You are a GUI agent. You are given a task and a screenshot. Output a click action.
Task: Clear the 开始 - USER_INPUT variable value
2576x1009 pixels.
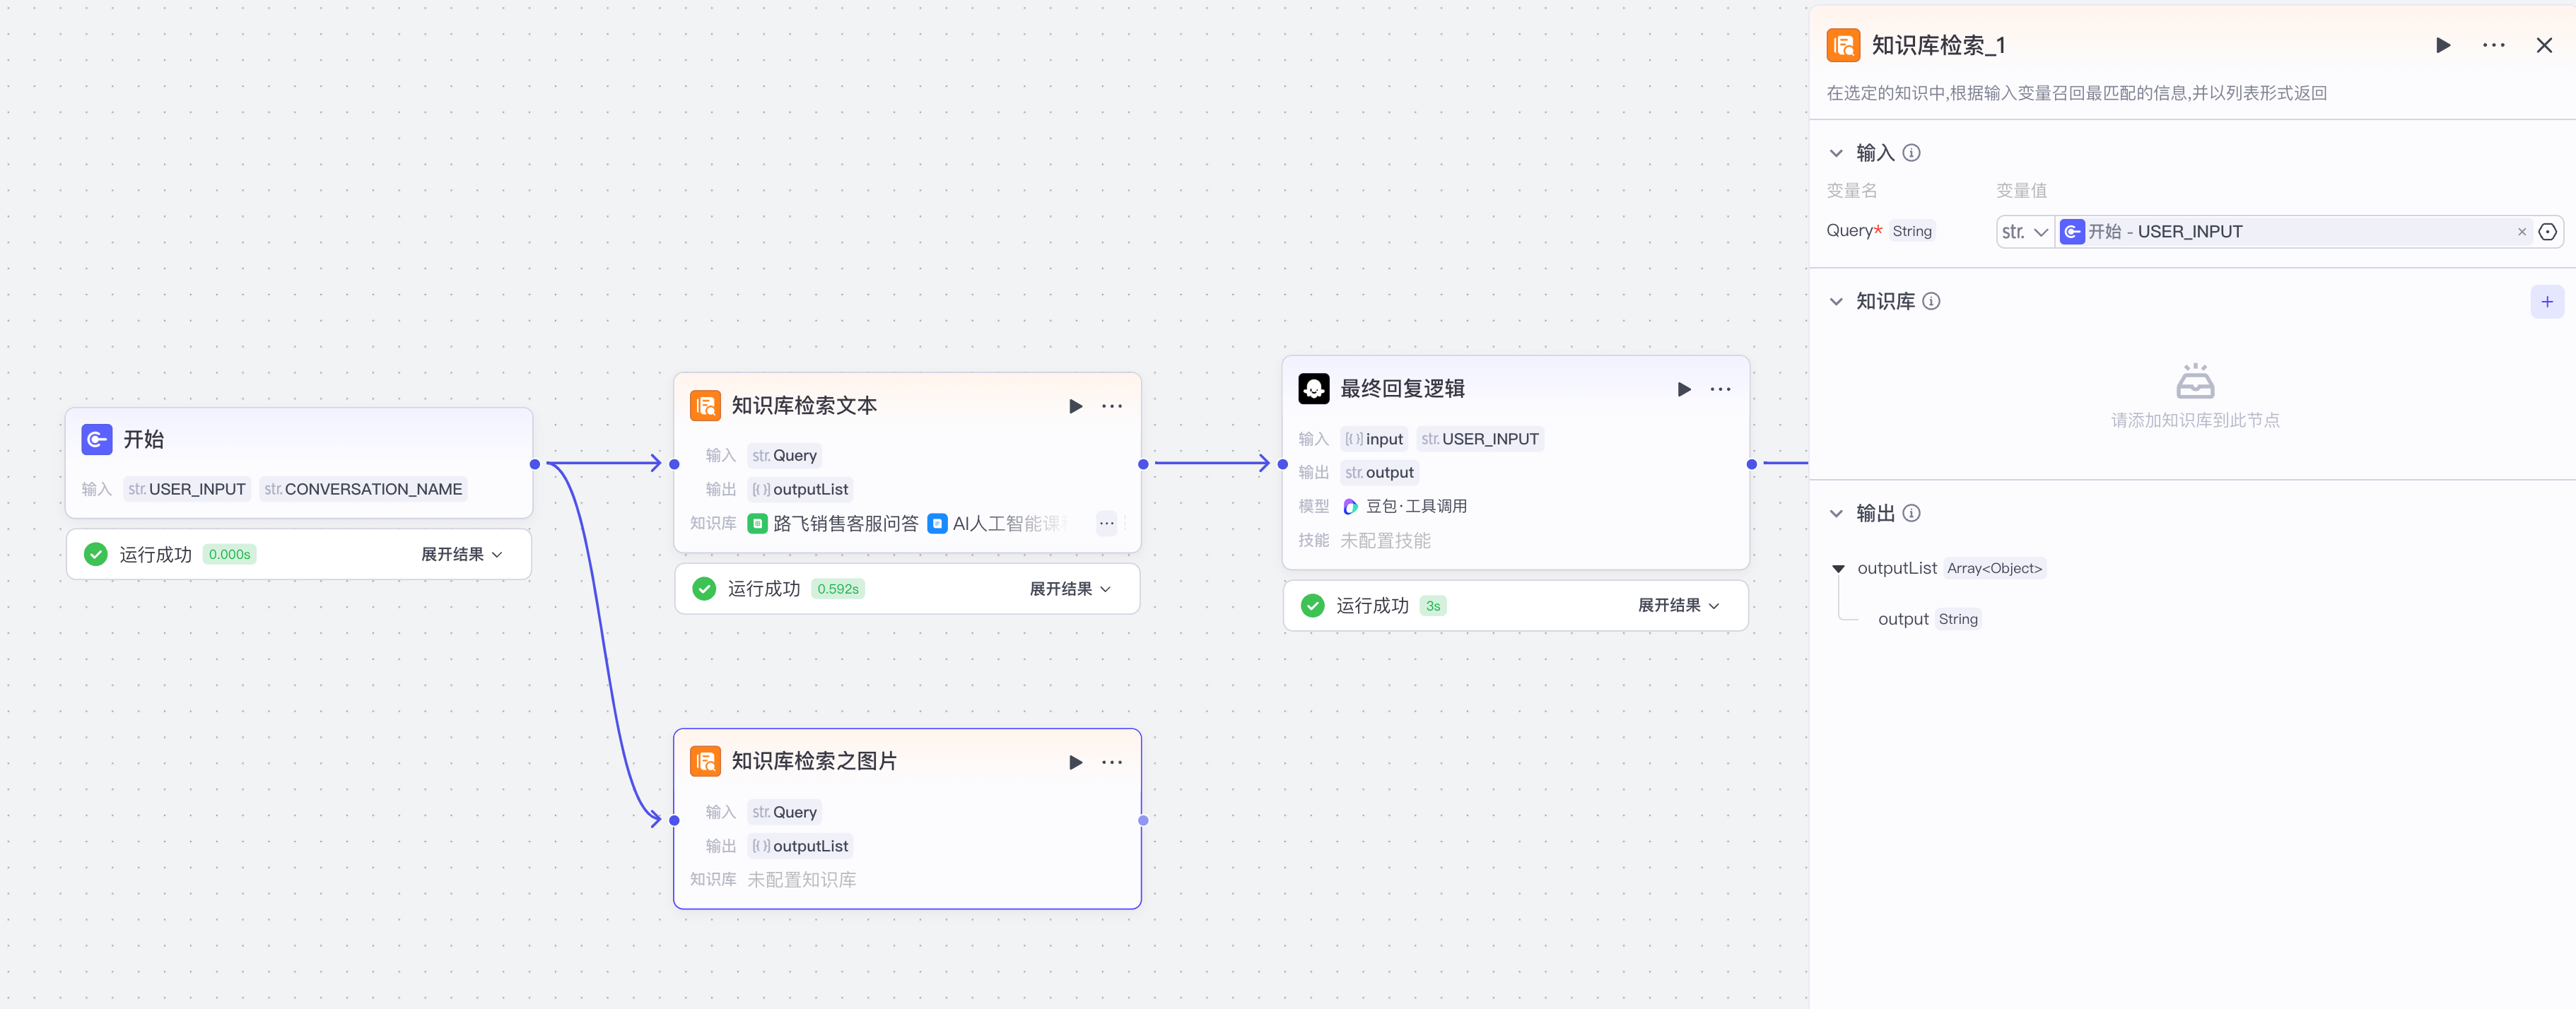(2521, 232)
